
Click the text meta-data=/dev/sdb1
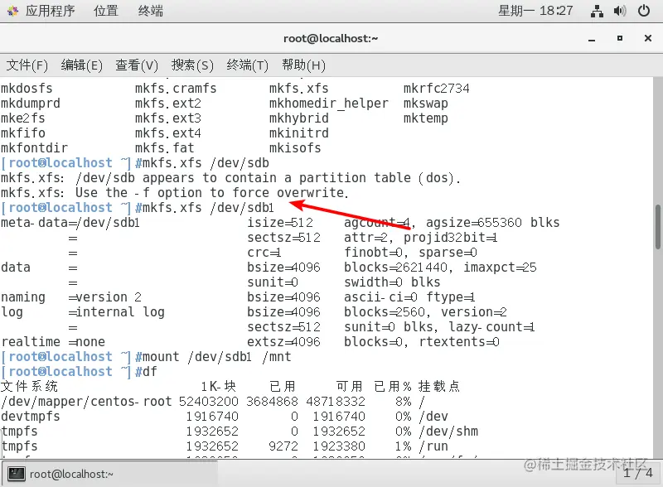click(x=70, y=223)
